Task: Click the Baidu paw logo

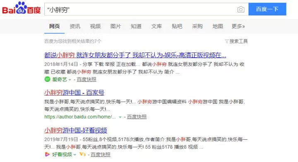Action: 21,8
